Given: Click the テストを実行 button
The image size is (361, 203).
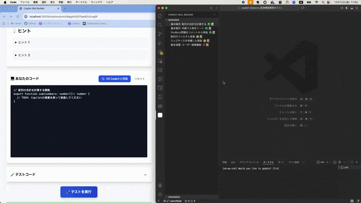Looking at the screenshot, I should 79,192.
